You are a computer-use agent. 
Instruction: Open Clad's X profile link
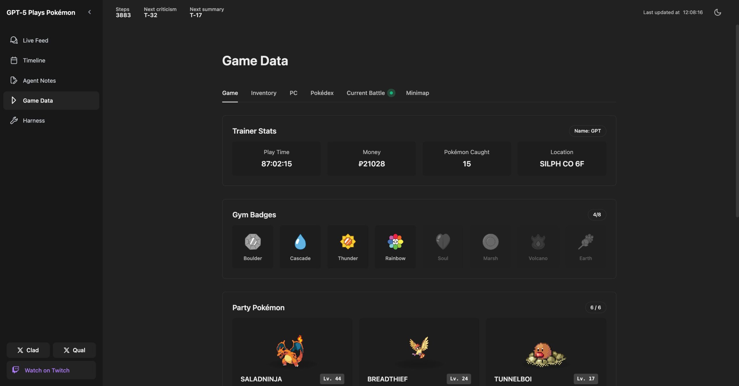point(28,350)
